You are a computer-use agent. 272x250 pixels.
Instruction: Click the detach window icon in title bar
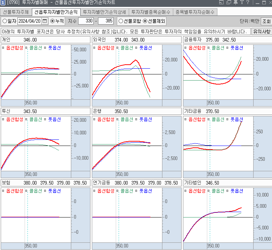[x=222, y=3]
